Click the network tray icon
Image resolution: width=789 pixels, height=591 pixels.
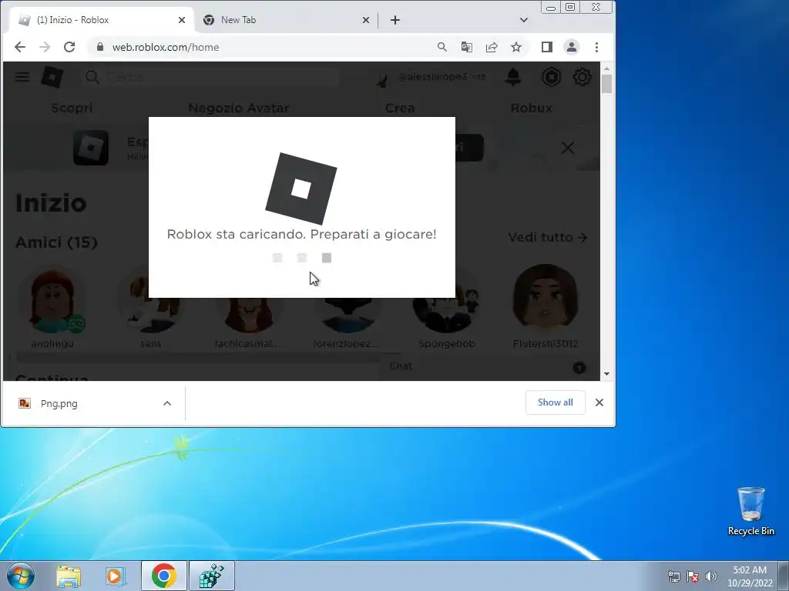(673, 576)
